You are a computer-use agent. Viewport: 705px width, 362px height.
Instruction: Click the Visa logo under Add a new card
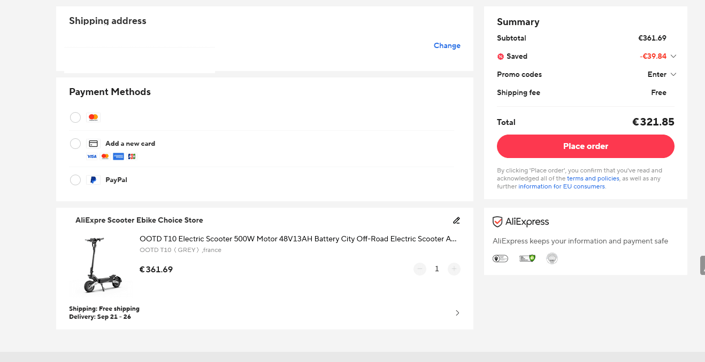(x=92, y=156)
